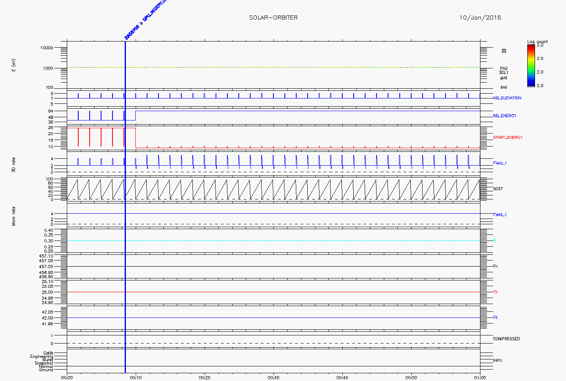Screen dimensions: 566x381
Task: Click the crossed-square symbol above the PAS label
Action: tap(504, 51)
